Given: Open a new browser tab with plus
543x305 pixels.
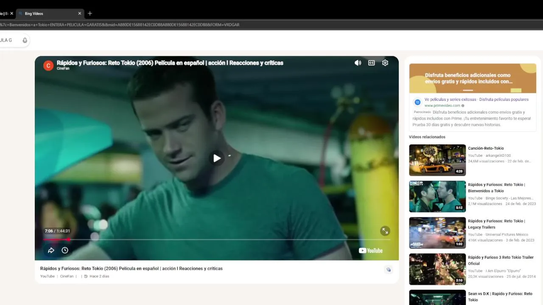Looking at the screenshot, I should [x=90, y=14].
